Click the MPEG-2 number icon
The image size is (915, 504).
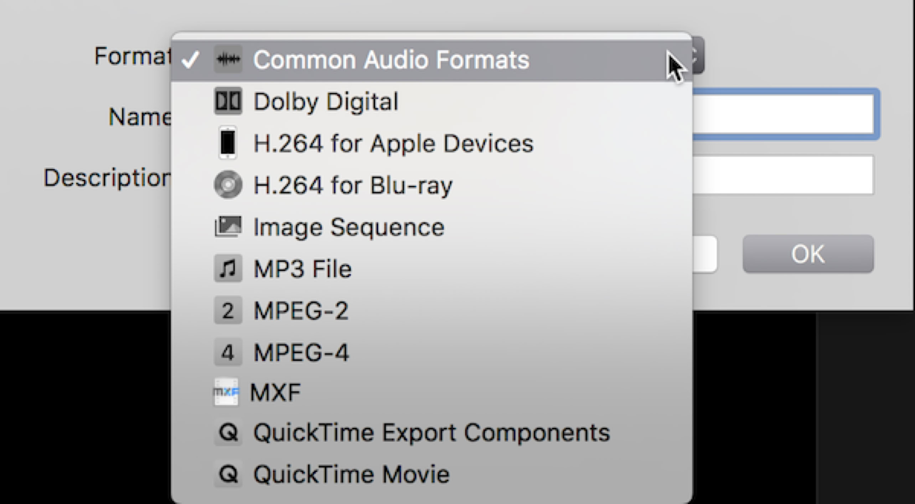click(x=228, y=310)
